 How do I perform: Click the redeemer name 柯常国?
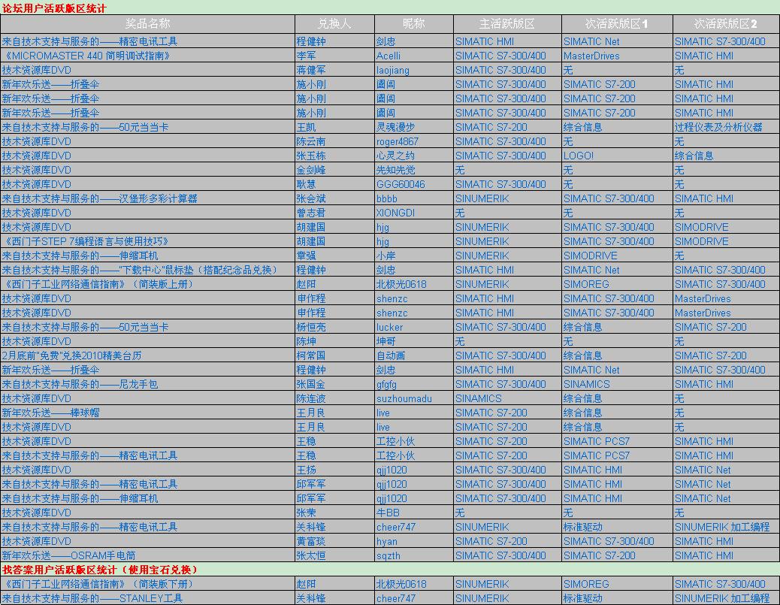tap(311, 355)
